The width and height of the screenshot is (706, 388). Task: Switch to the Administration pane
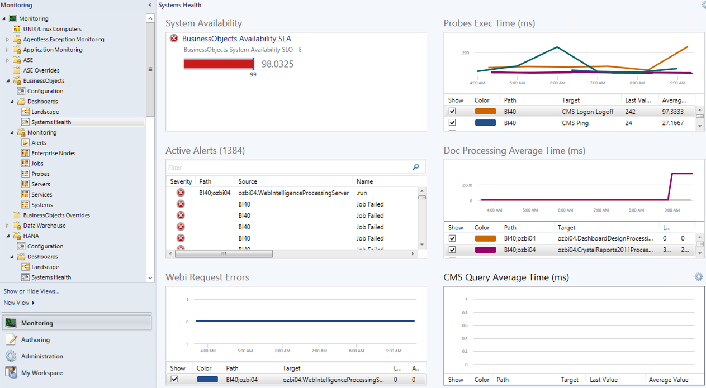(x=76, y=356)
